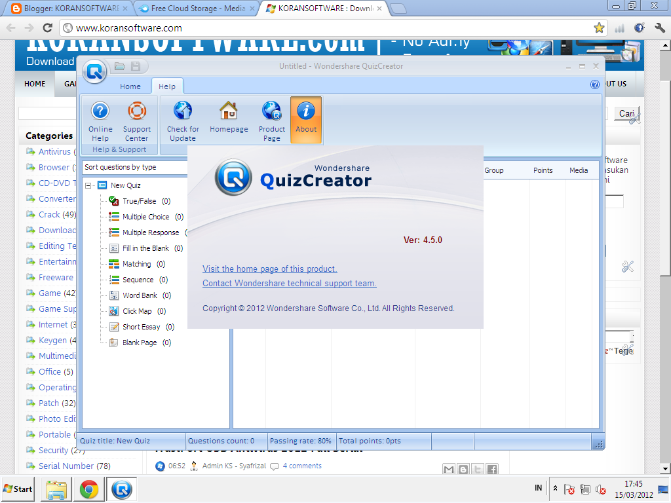
Task: Click the volume muted tray icon
Action: coord(602,489)
